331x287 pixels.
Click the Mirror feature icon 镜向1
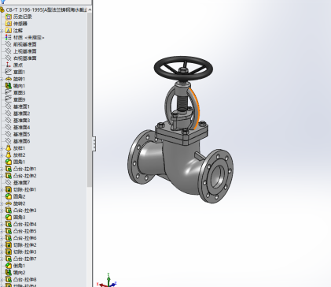click(x=9, y=86)
